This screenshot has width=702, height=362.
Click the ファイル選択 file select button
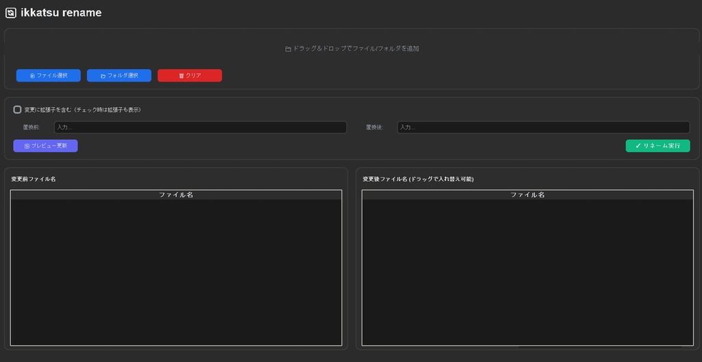click(x=49, y=75)
